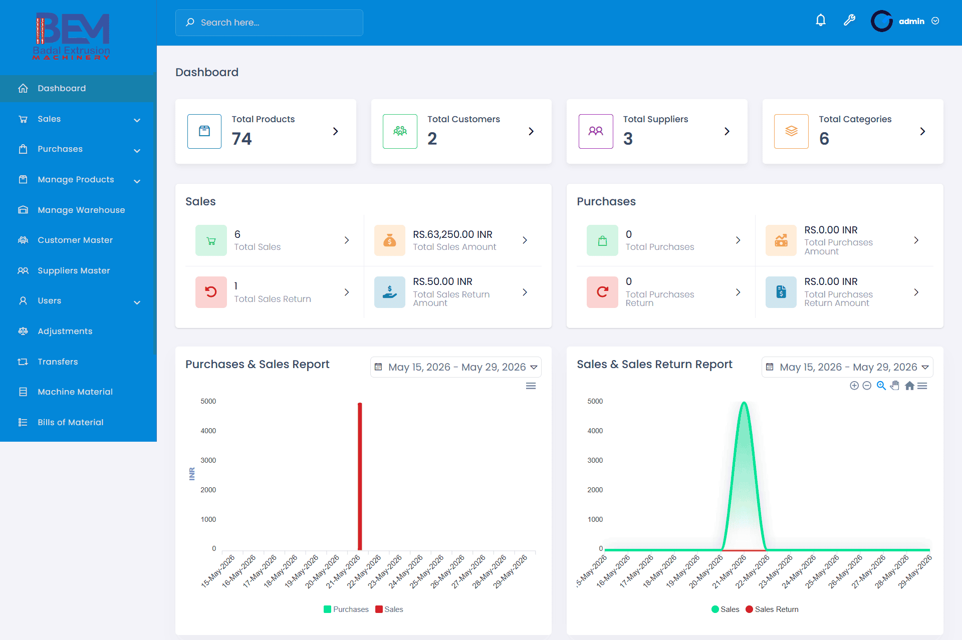Click the admin avatar circle

[882, 21]
